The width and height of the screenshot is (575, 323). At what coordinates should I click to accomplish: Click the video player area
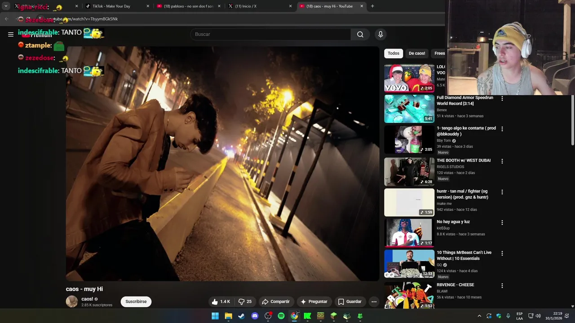tap(222, 164)
